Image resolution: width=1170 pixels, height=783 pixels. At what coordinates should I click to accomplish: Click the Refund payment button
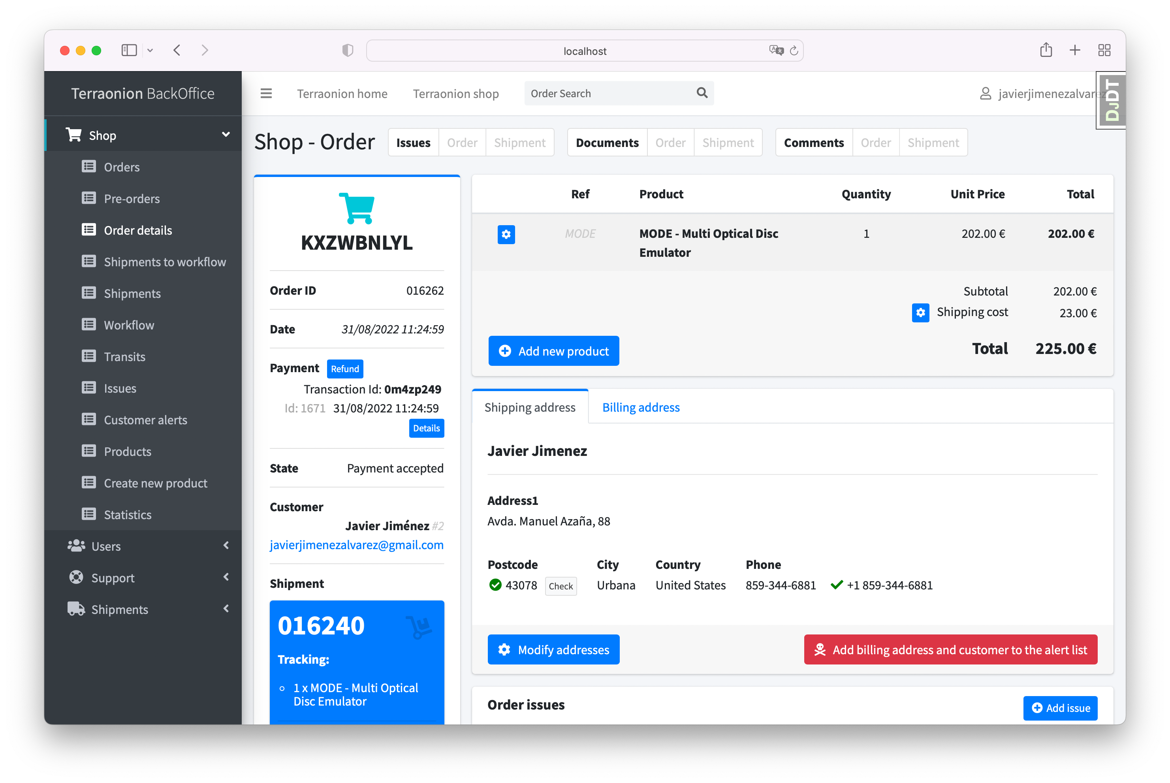345,369
